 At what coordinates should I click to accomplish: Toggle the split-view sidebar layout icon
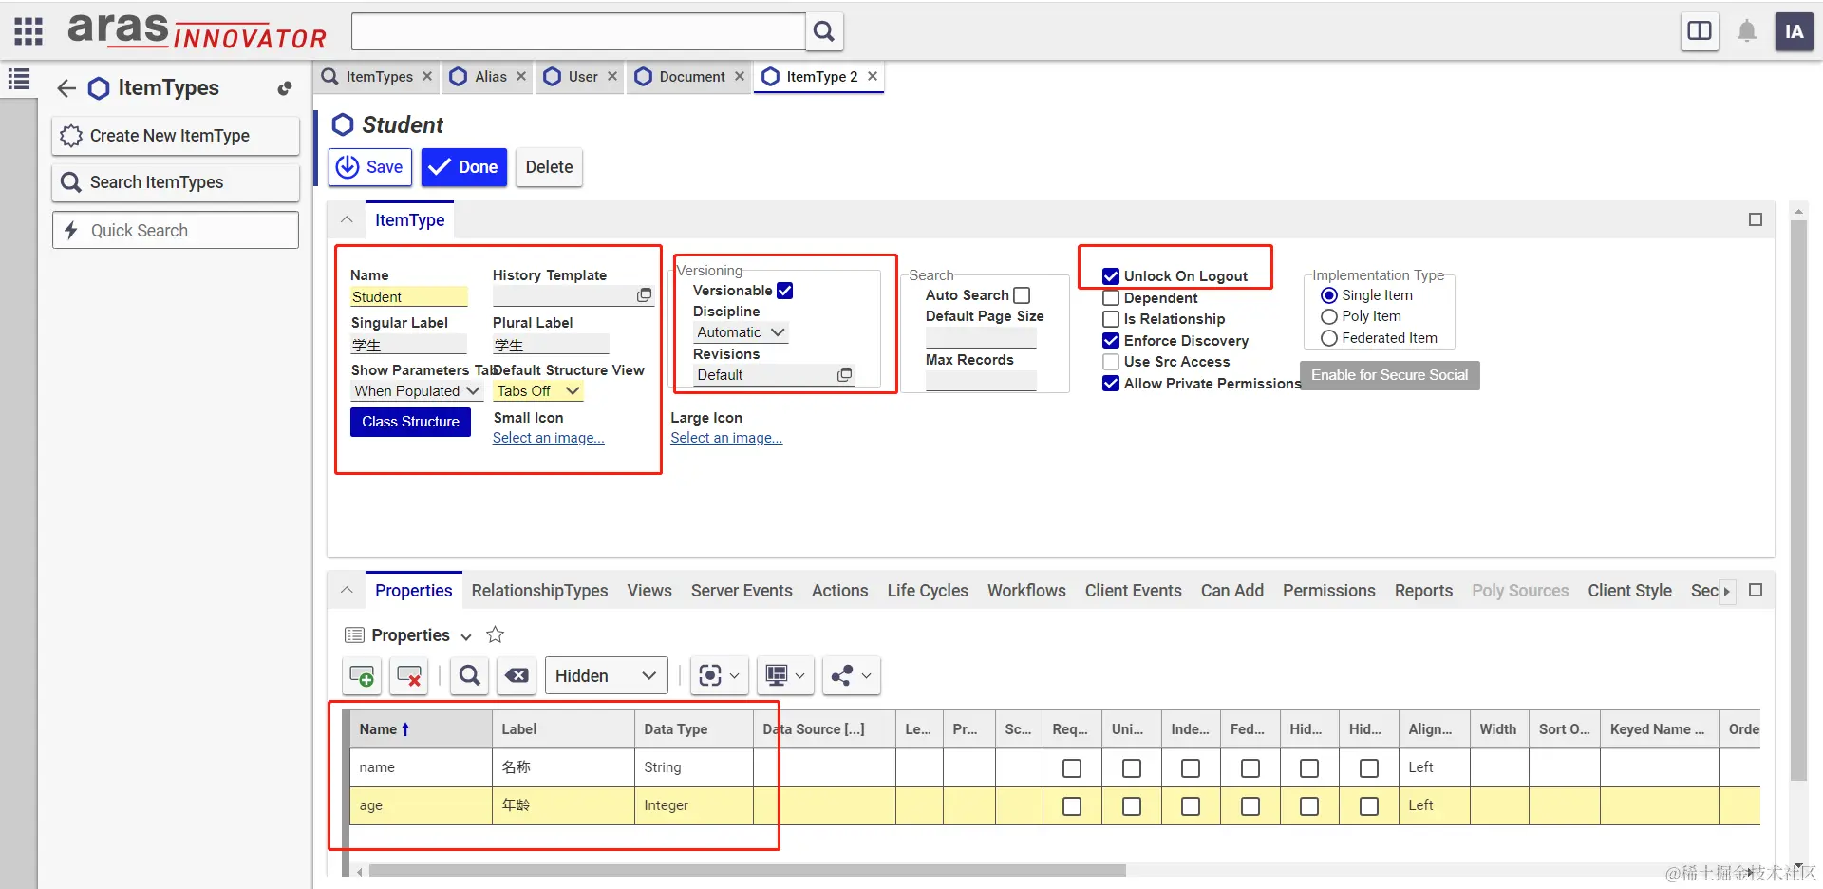tap(1700, 31)
